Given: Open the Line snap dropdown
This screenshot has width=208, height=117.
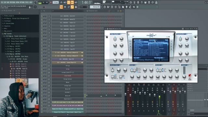Looking at the screenshot, I should 84,7.
